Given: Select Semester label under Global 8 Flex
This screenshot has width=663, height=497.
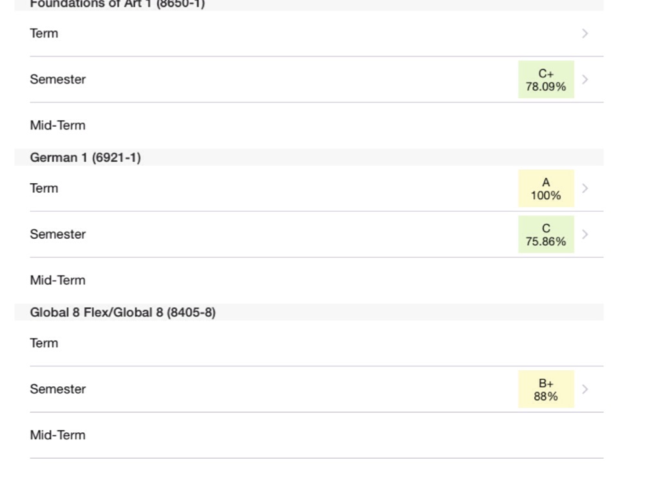Looking at the screenshot, I should click(x=58, y=389).
